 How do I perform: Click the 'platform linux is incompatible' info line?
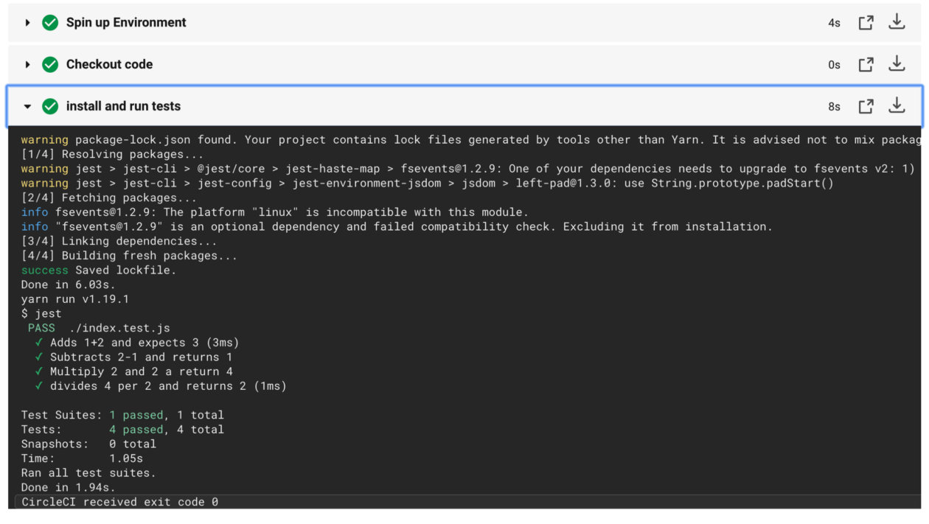point(274,212)
